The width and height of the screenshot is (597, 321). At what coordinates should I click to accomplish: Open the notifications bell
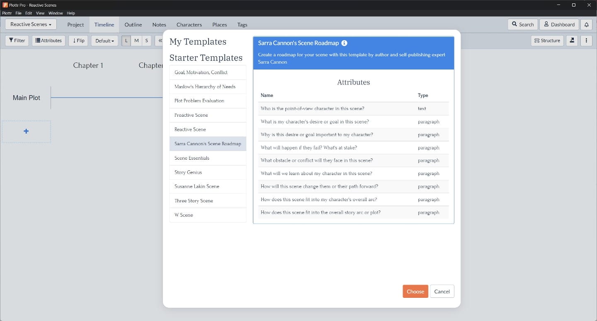586,24
